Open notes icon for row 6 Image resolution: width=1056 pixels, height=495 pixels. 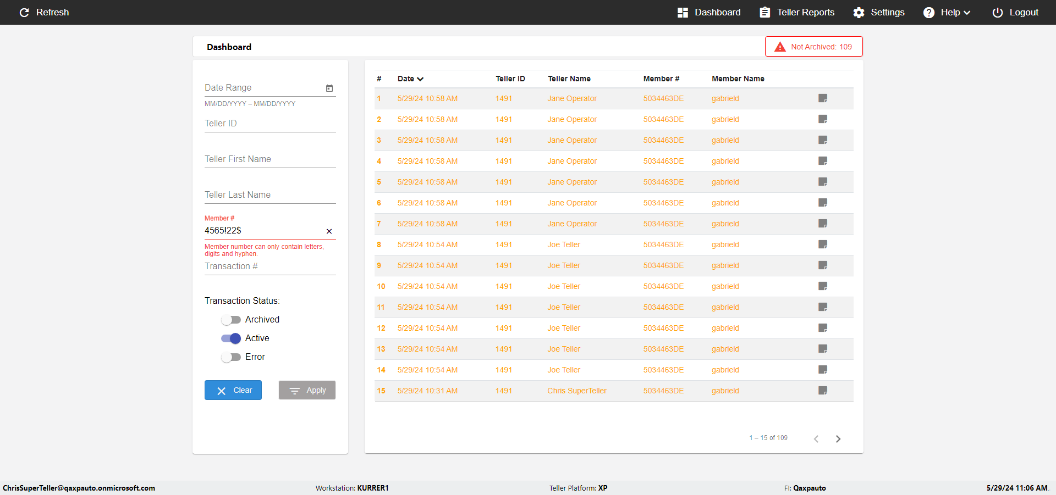(x=823, y=203)
